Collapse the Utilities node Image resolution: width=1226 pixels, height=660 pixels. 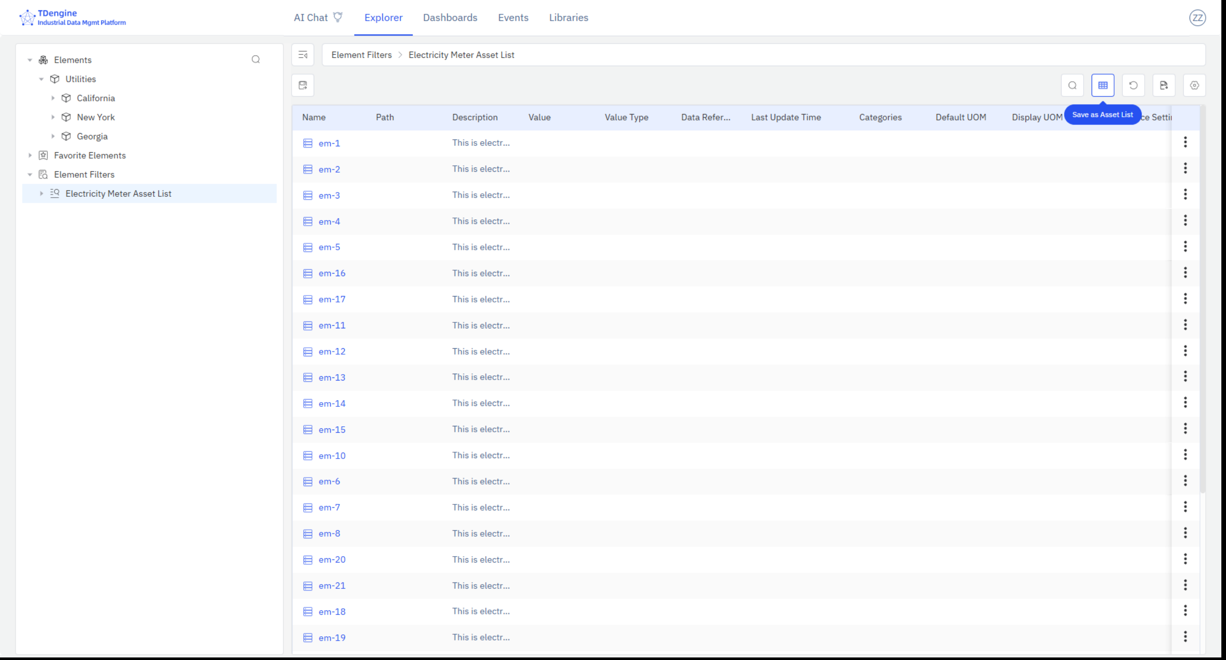[42, 79]
